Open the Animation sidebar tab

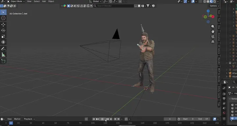pos(219,37)
